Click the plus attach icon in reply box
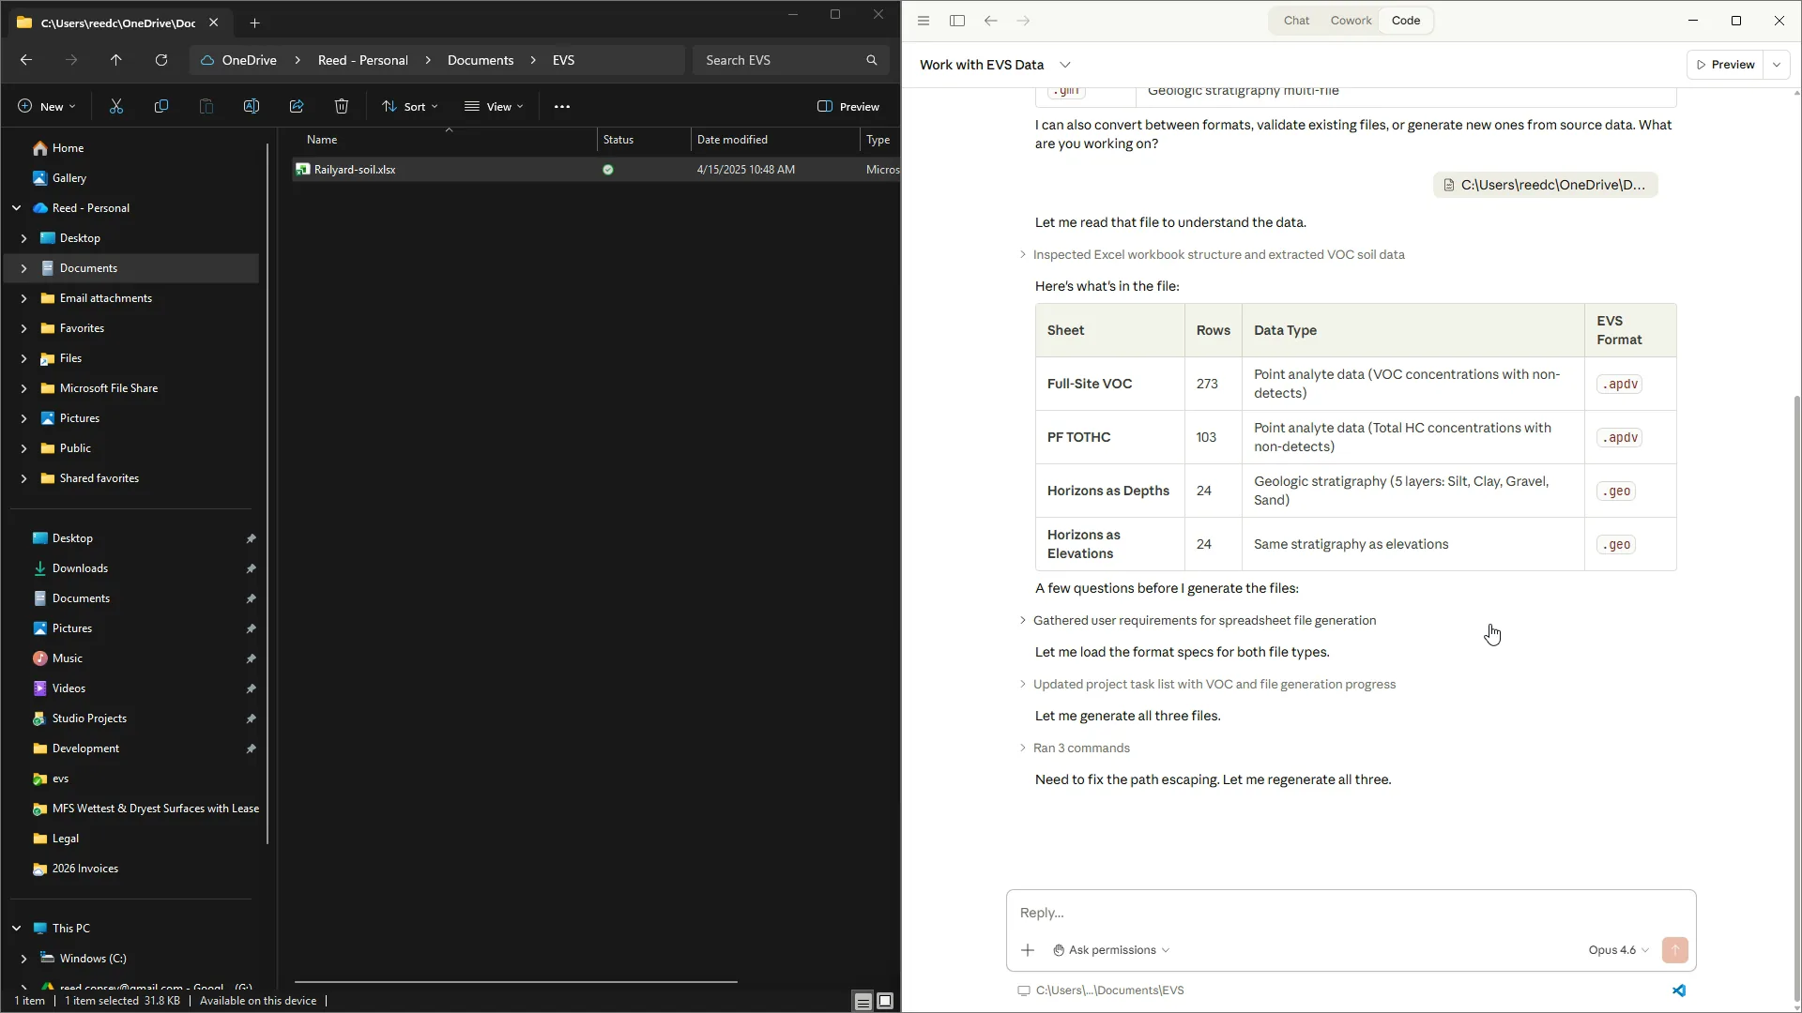 tap(1028, 950)
